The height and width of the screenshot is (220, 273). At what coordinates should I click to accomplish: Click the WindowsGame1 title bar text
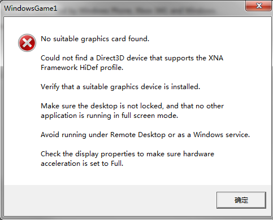[31, 8]
